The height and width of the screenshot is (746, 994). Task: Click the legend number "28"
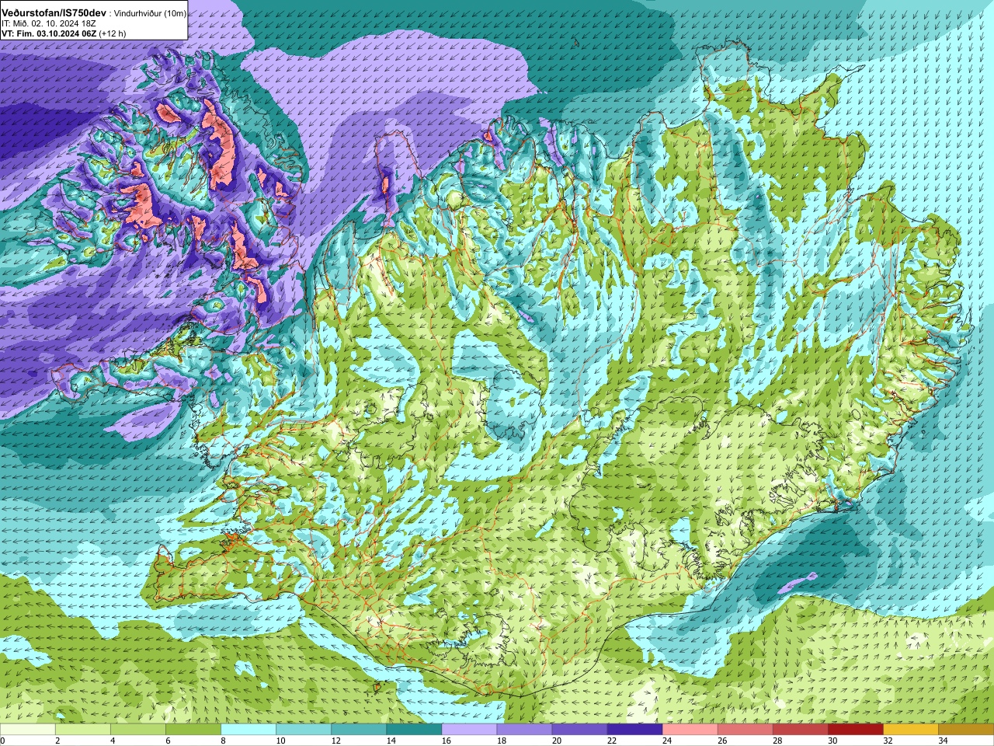(777, 741)
